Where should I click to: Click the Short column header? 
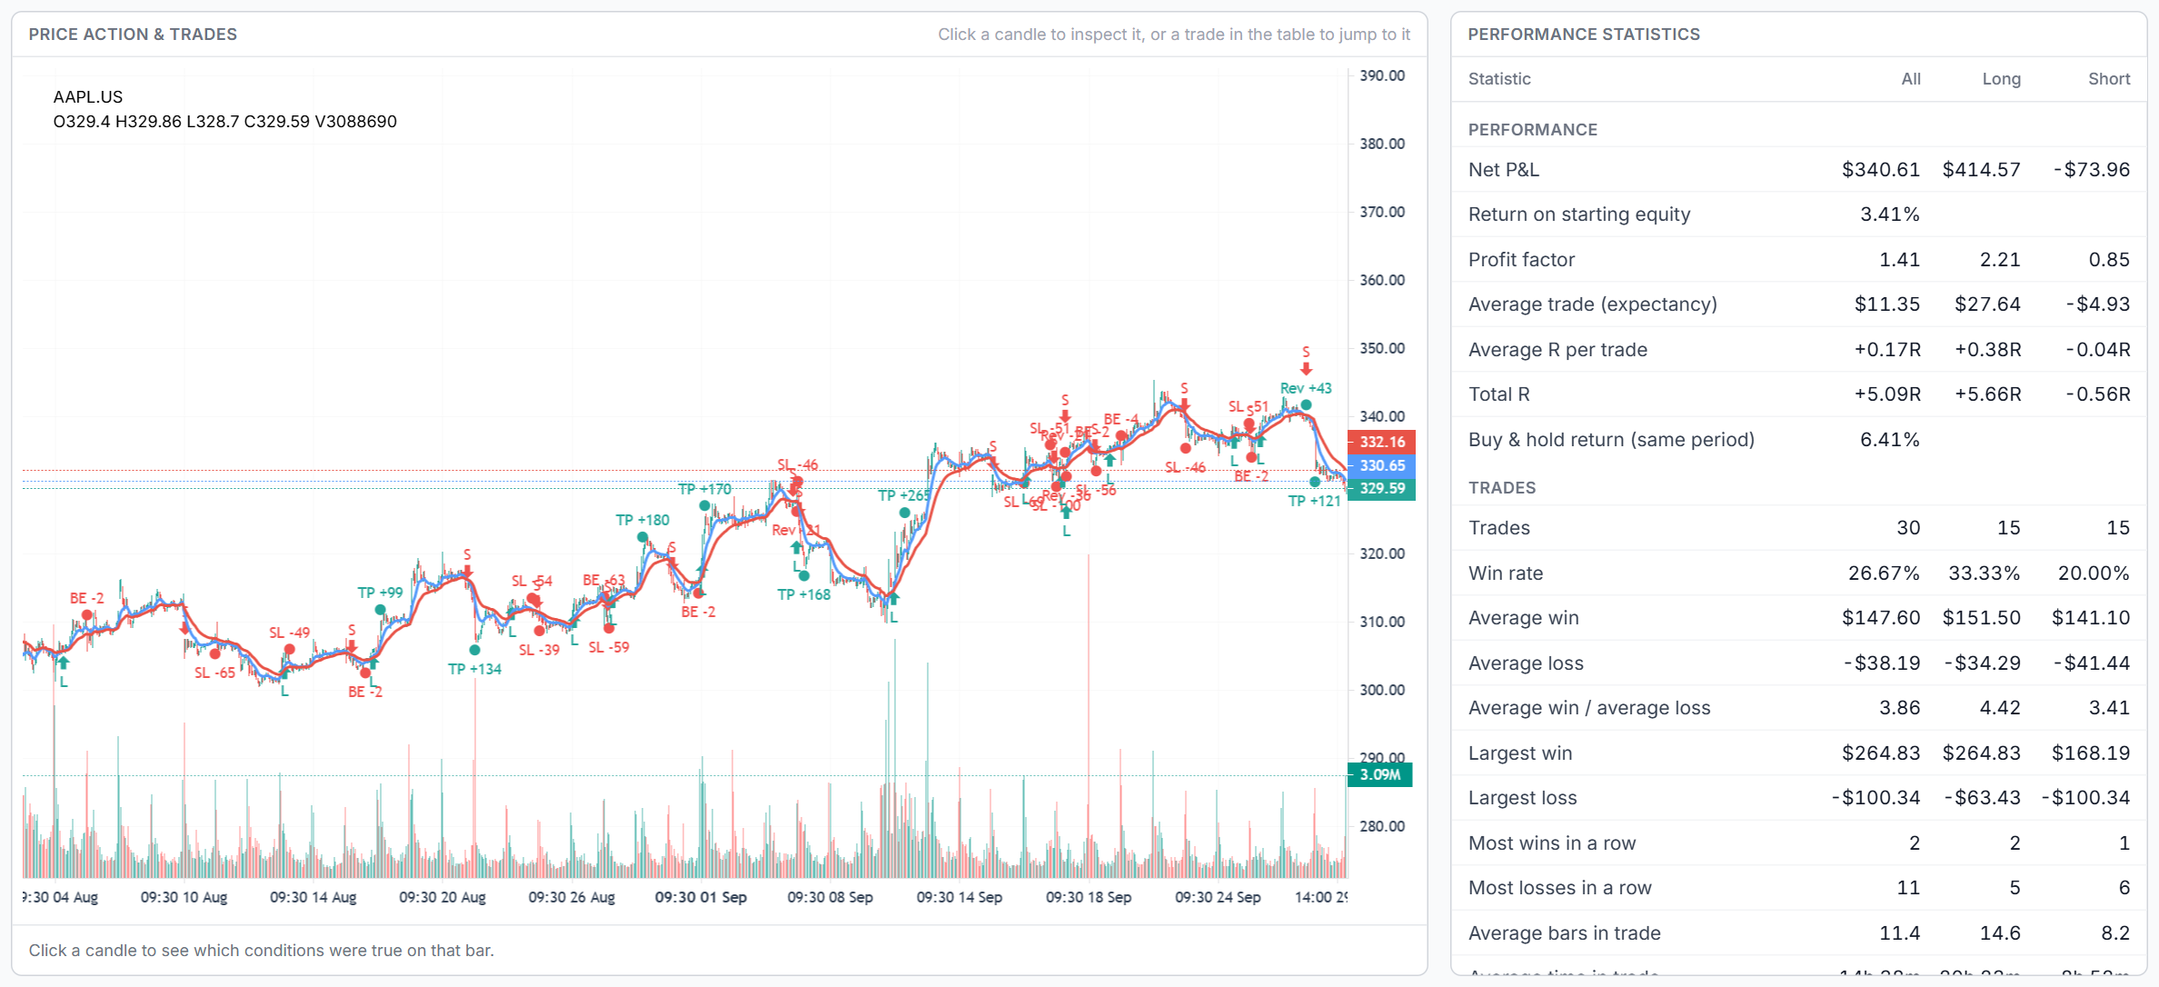coord(2109,79)
